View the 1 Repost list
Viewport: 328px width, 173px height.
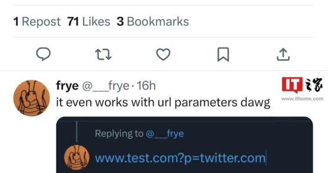click(37, 21)
